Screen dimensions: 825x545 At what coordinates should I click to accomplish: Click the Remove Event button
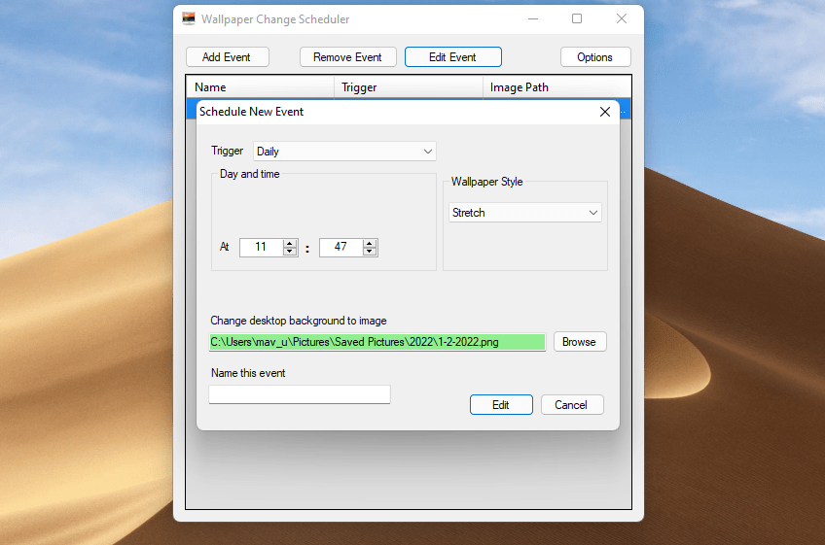click(347, 56)
